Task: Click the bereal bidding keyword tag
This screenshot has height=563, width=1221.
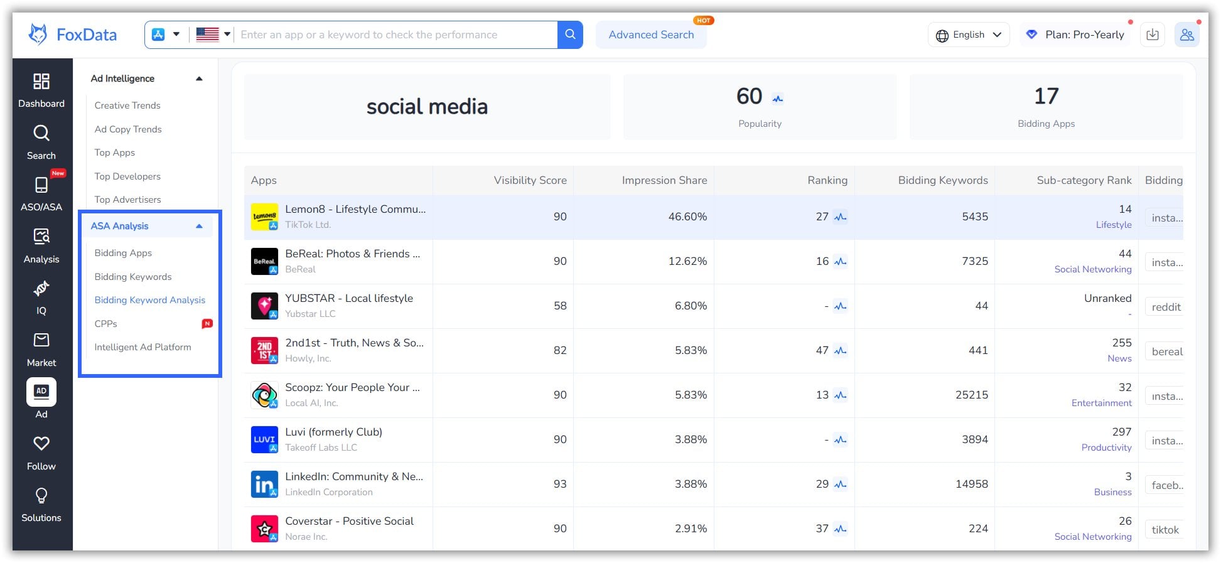Action: click(1166, 352)
